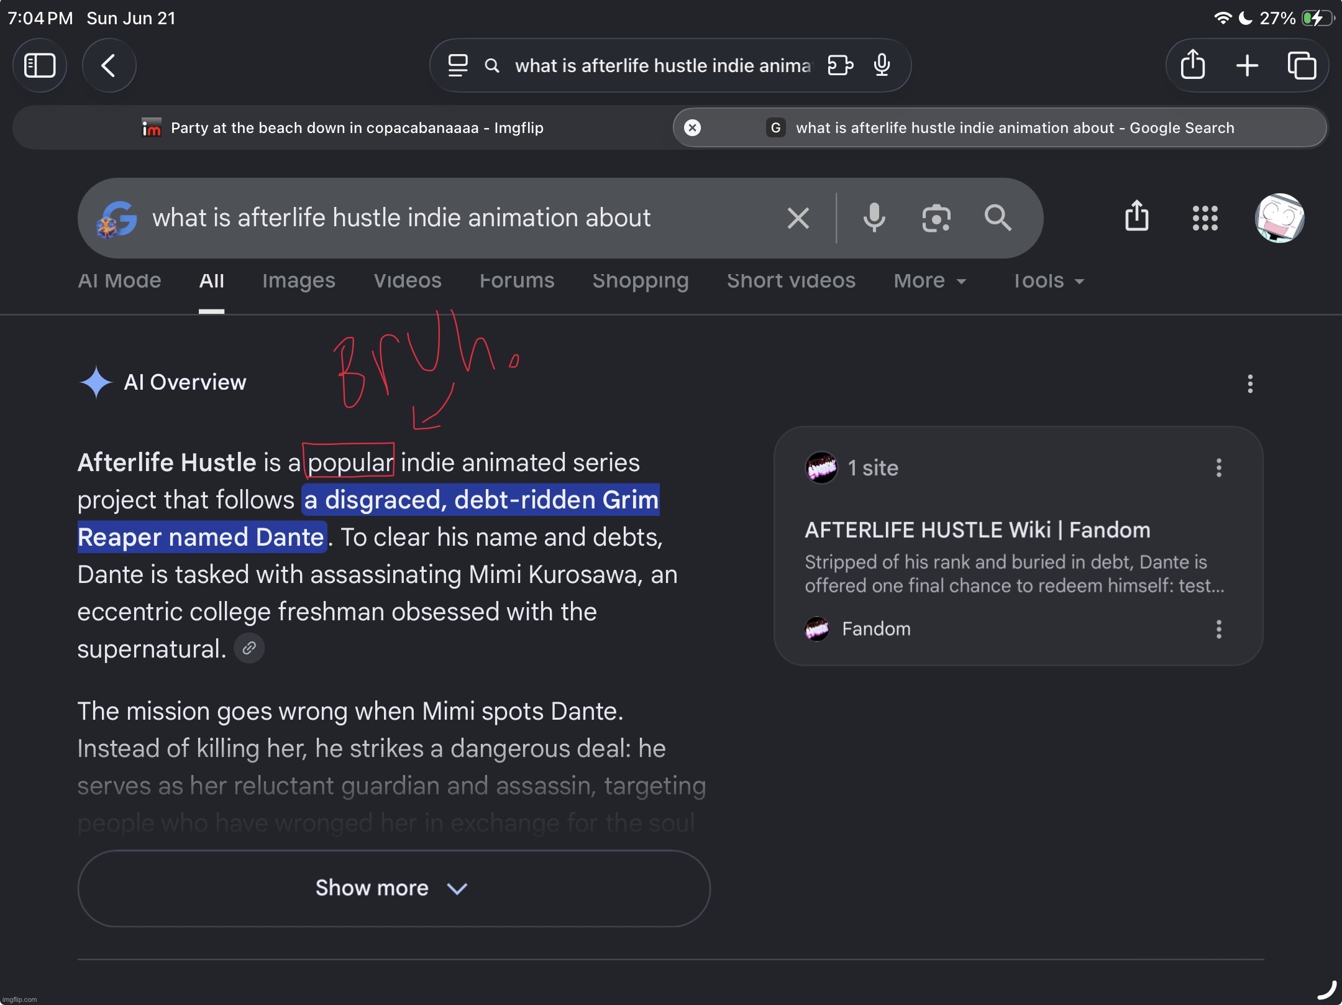The image size is (1342, 1005).
Task: Switch to Images results
Action: click(299, 281)
